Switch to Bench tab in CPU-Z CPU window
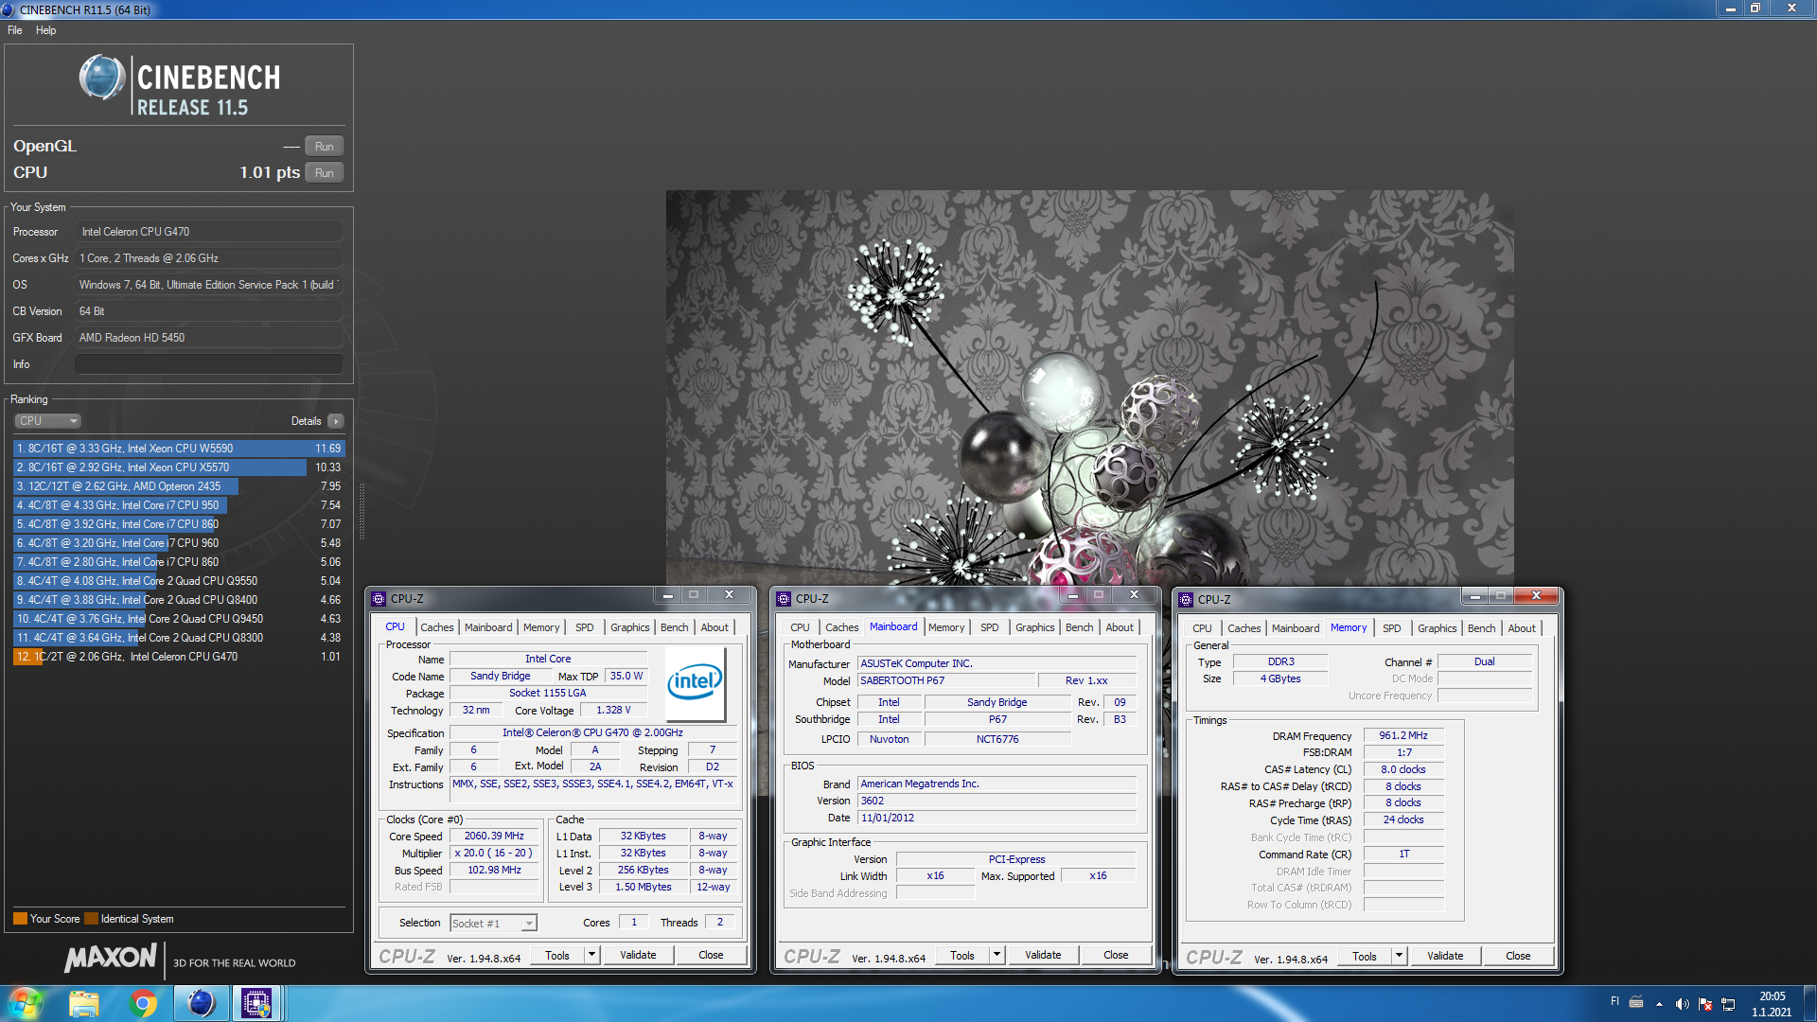The width and height of the screenshot is (1817, 1022). click(674, 627)
